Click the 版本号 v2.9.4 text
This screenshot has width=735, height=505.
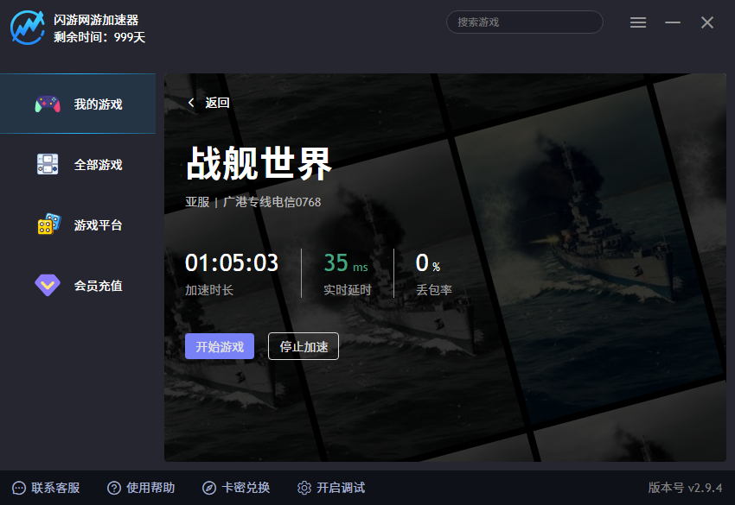click(685, 488)
